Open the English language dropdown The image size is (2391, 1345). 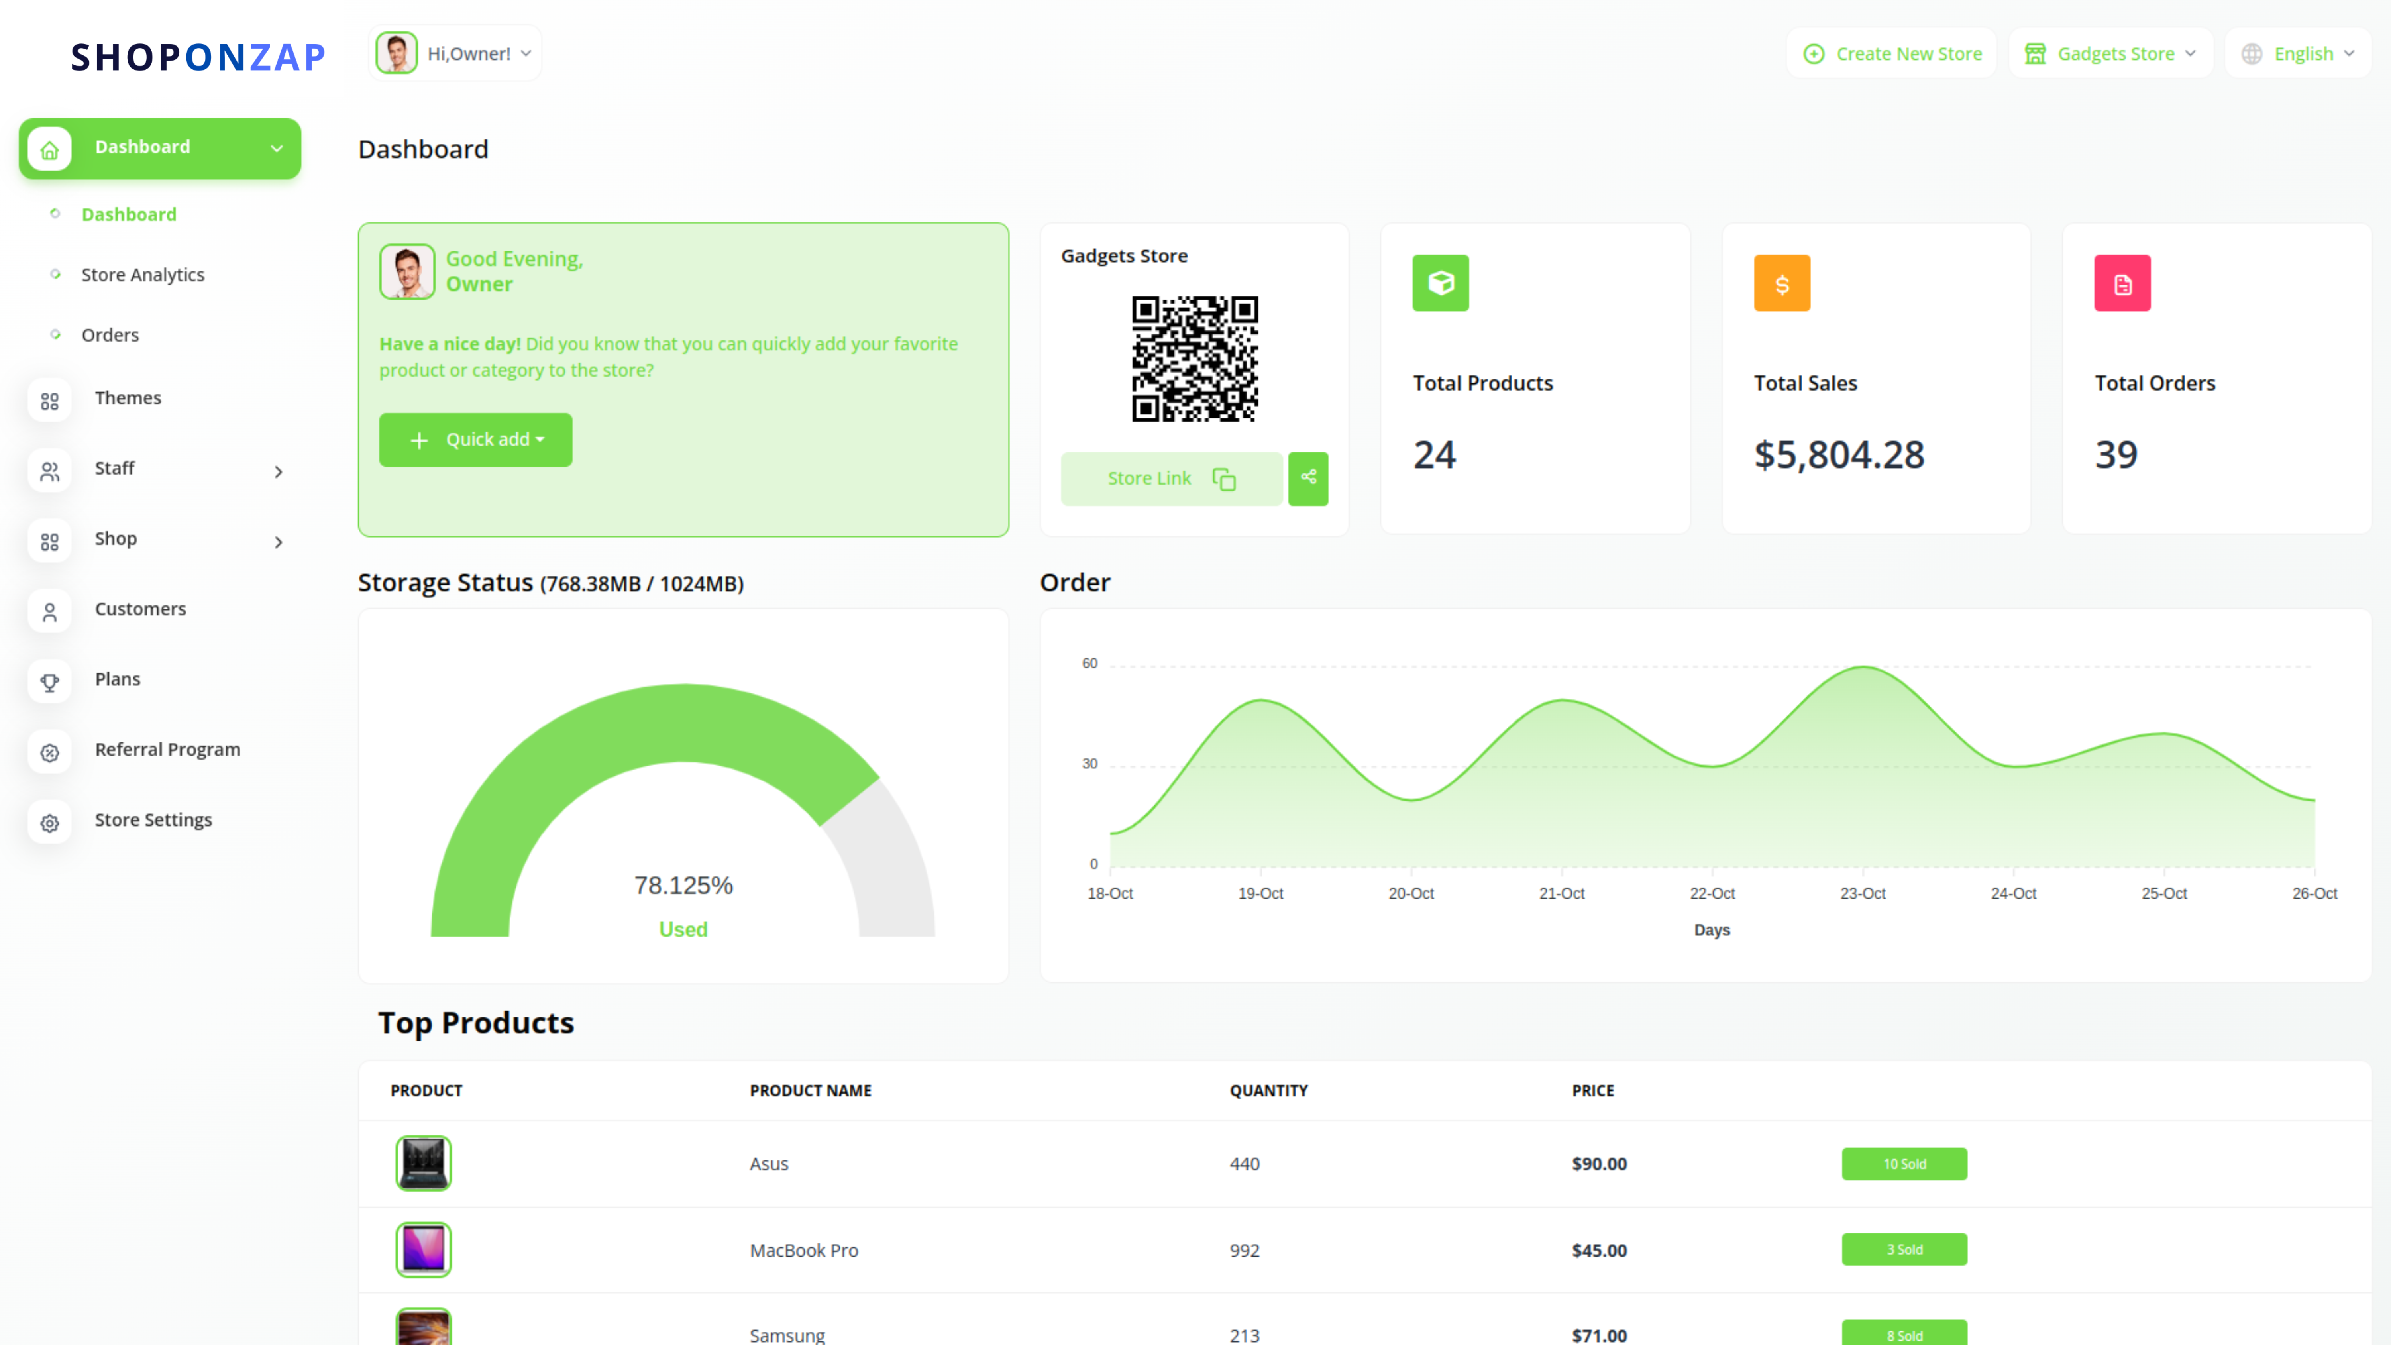(2297, 54)
